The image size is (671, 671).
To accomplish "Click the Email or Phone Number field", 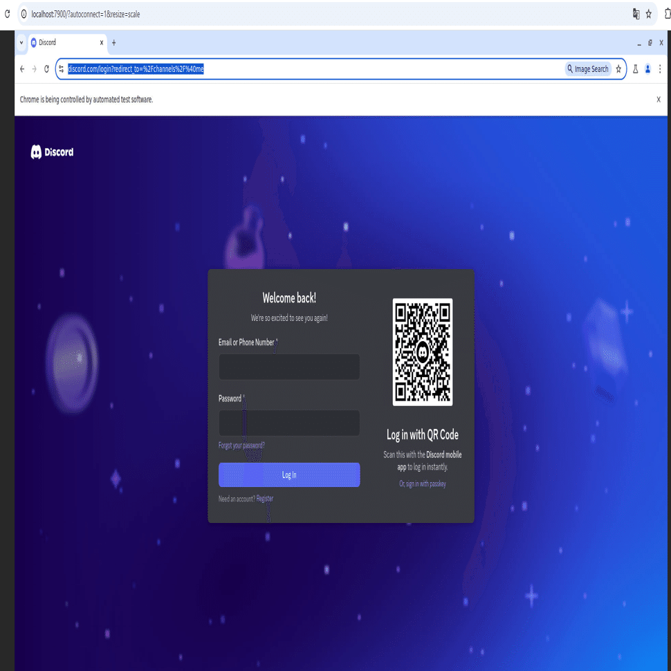I will point(288,367).
